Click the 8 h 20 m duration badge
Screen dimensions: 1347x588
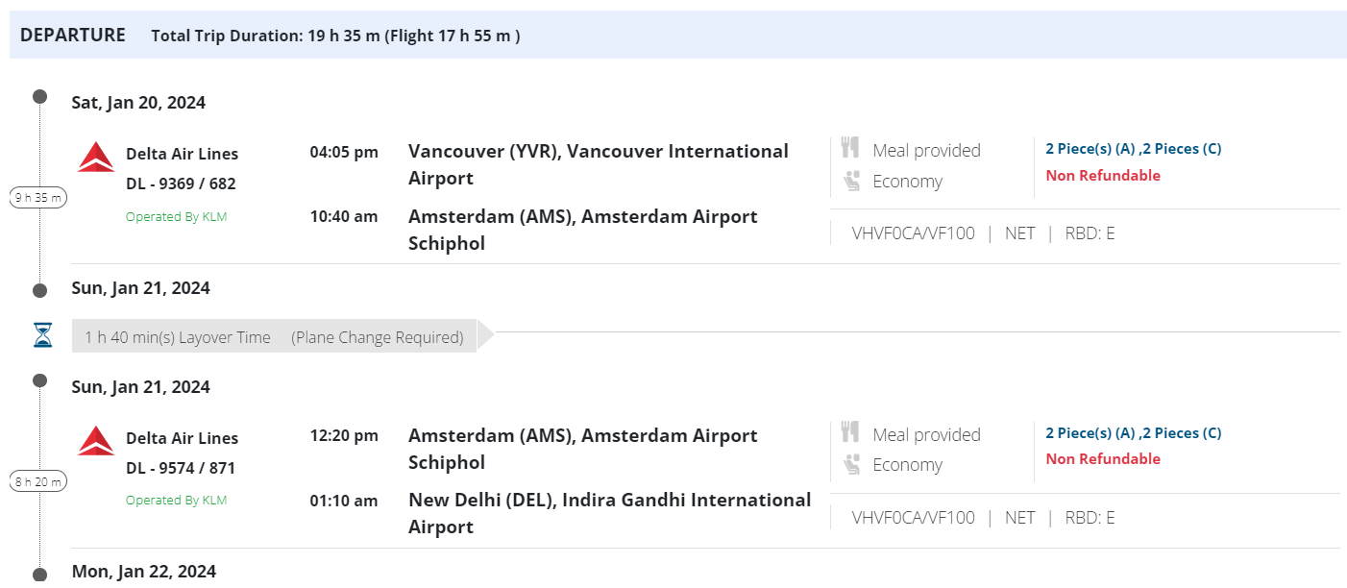click(39, 481)
